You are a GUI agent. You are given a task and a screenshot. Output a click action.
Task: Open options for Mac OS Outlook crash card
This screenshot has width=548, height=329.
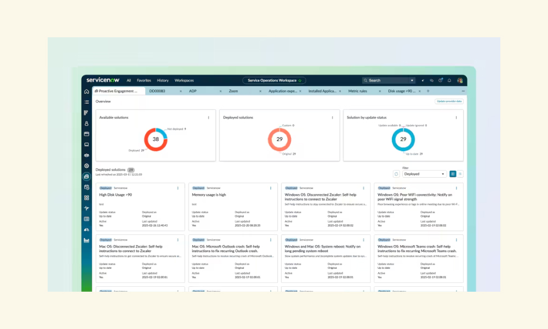pyautogui.click(x=271, y=240)
